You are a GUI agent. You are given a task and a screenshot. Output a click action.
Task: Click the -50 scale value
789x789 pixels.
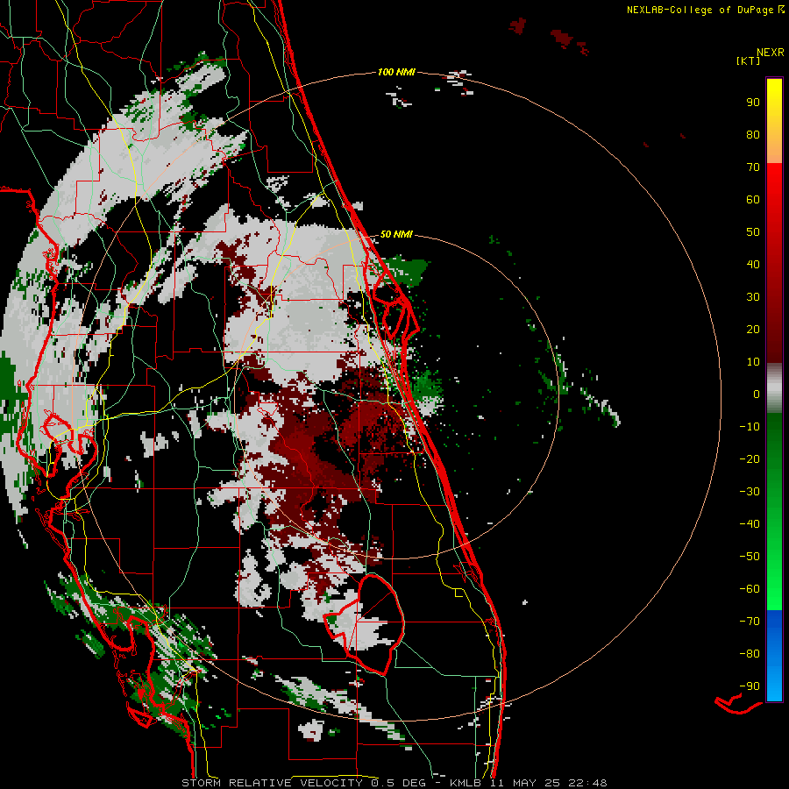(x=750, y=557)
